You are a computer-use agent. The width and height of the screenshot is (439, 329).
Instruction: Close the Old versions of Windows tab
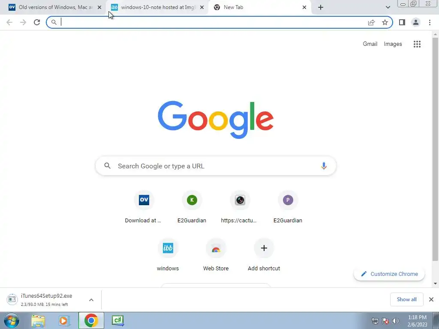(x=99, y=8)
